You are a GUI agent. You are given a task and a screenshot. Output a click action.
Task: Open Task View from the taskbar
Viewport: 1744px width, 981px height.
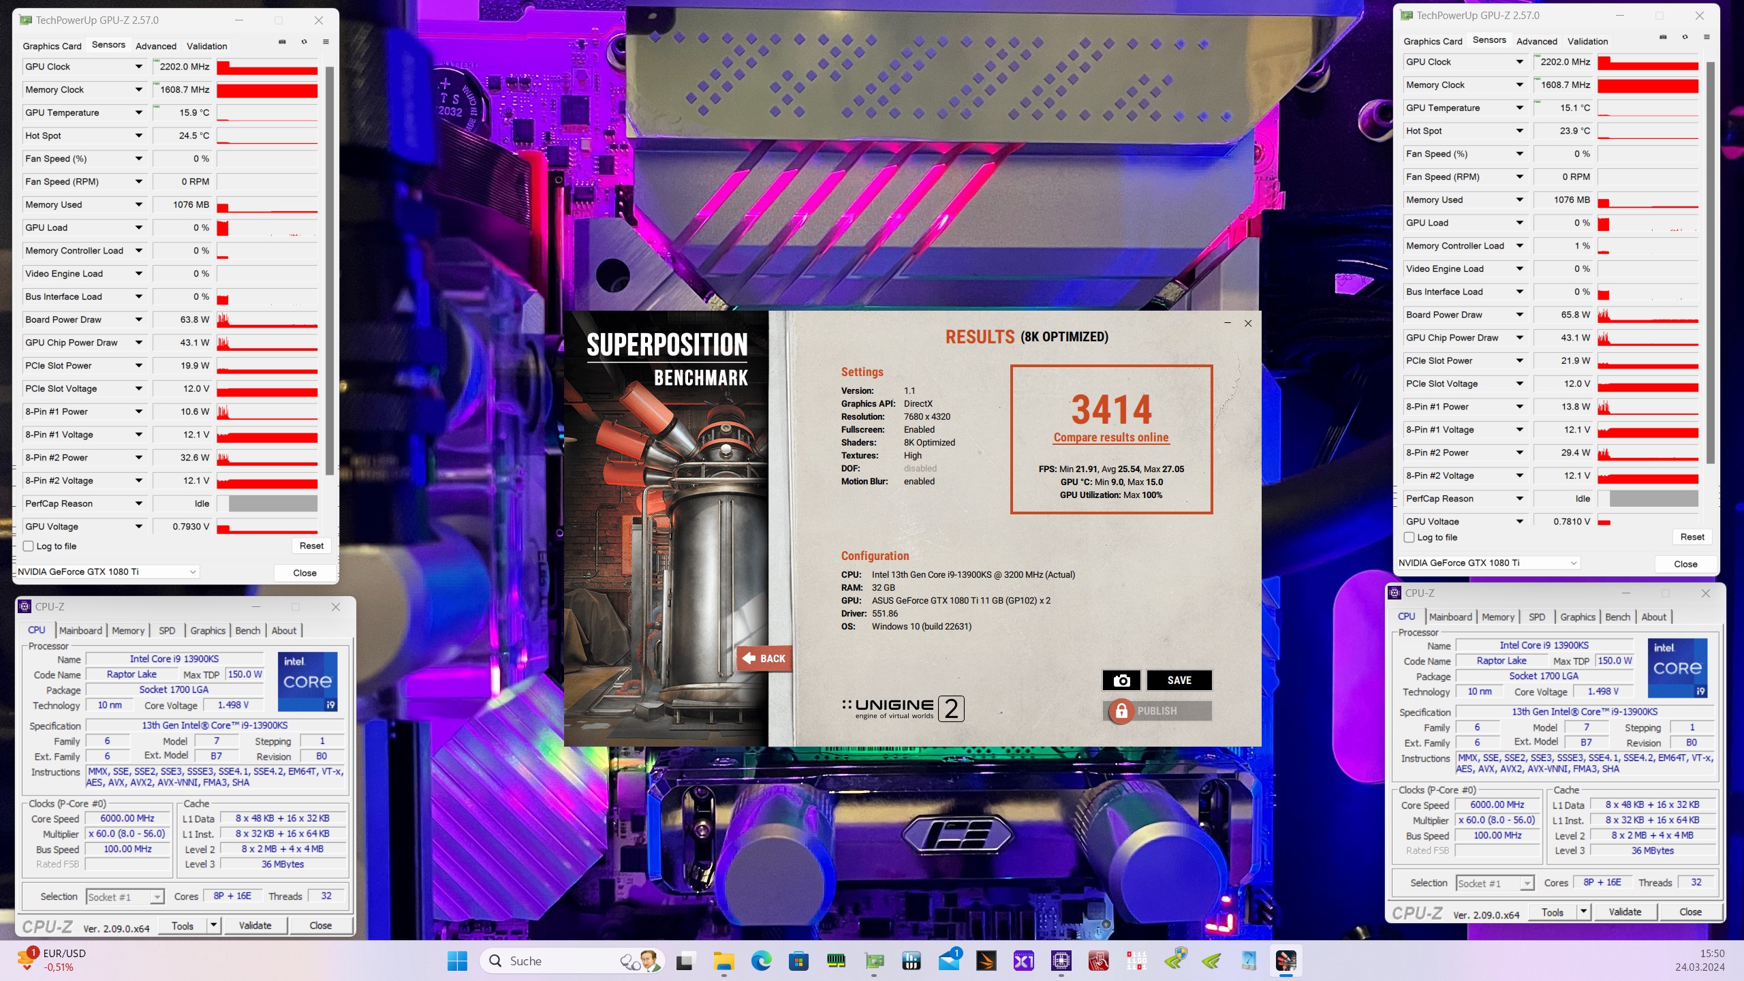(x=685, y=961)
